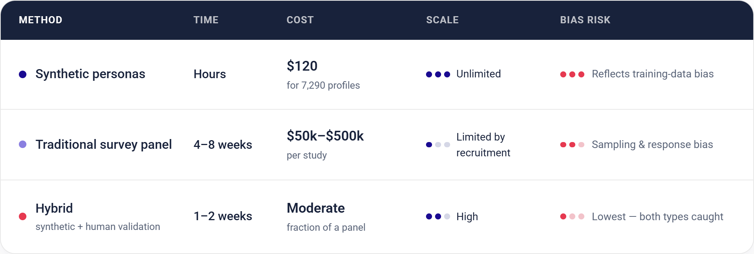Click the scale dots next to Limited by recruitment

pyautogui.click(x=438, y=145)
